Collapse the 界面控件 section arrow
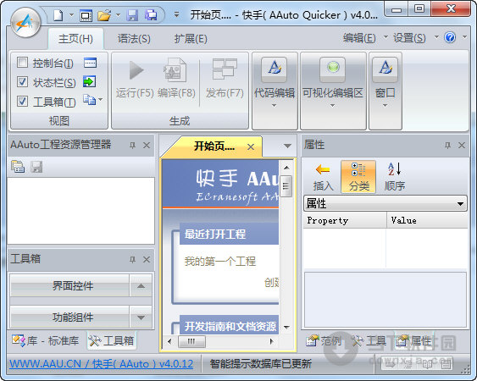The height and width of the screenshot is (381, 477). 141,285
